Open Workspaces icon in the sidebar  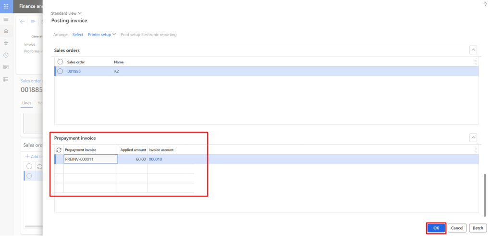6,67
